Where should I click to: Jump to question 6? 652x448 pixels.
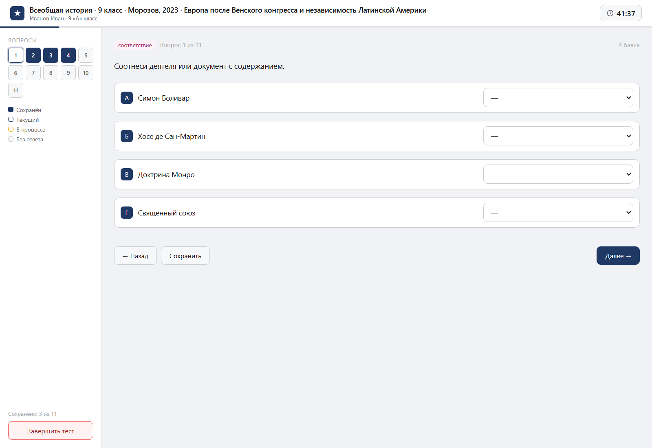15,73
